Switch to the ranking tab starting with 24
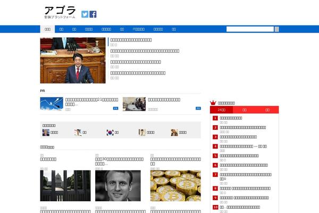 tap(221, 110)
